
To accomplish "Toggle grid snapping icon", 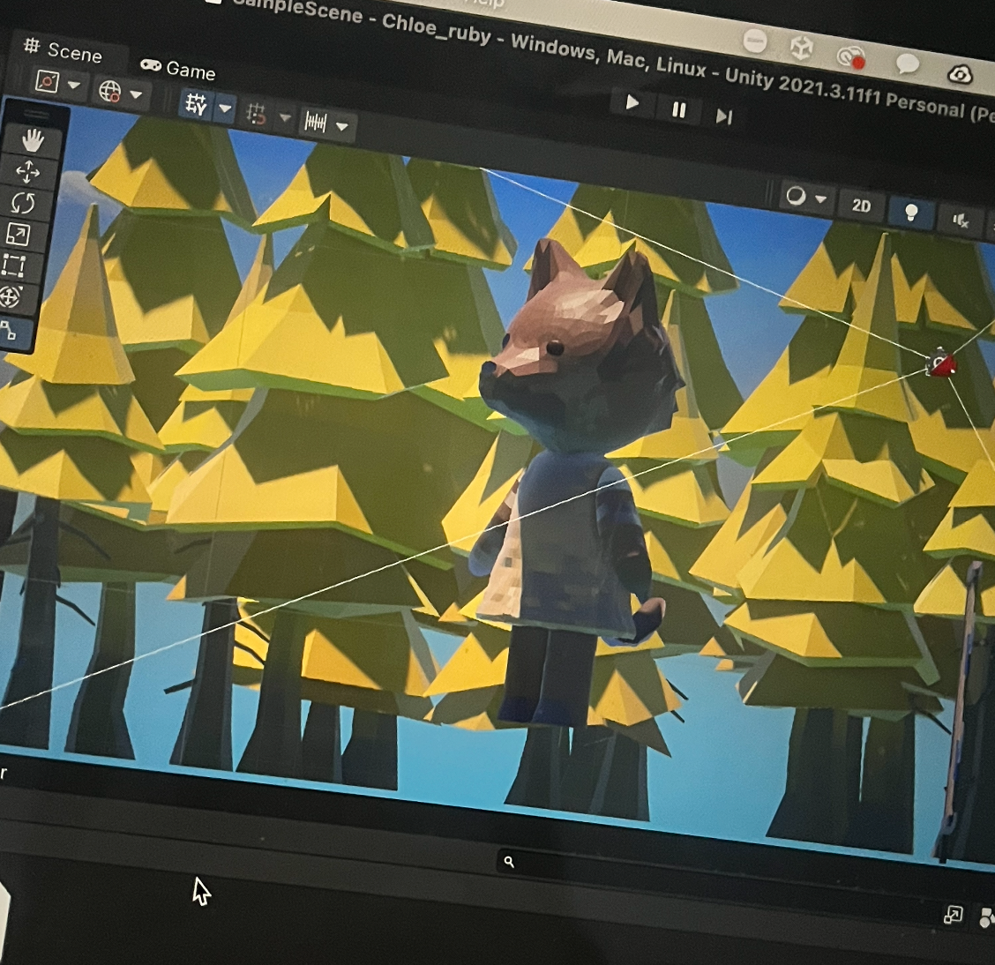I will coord(196,105).
